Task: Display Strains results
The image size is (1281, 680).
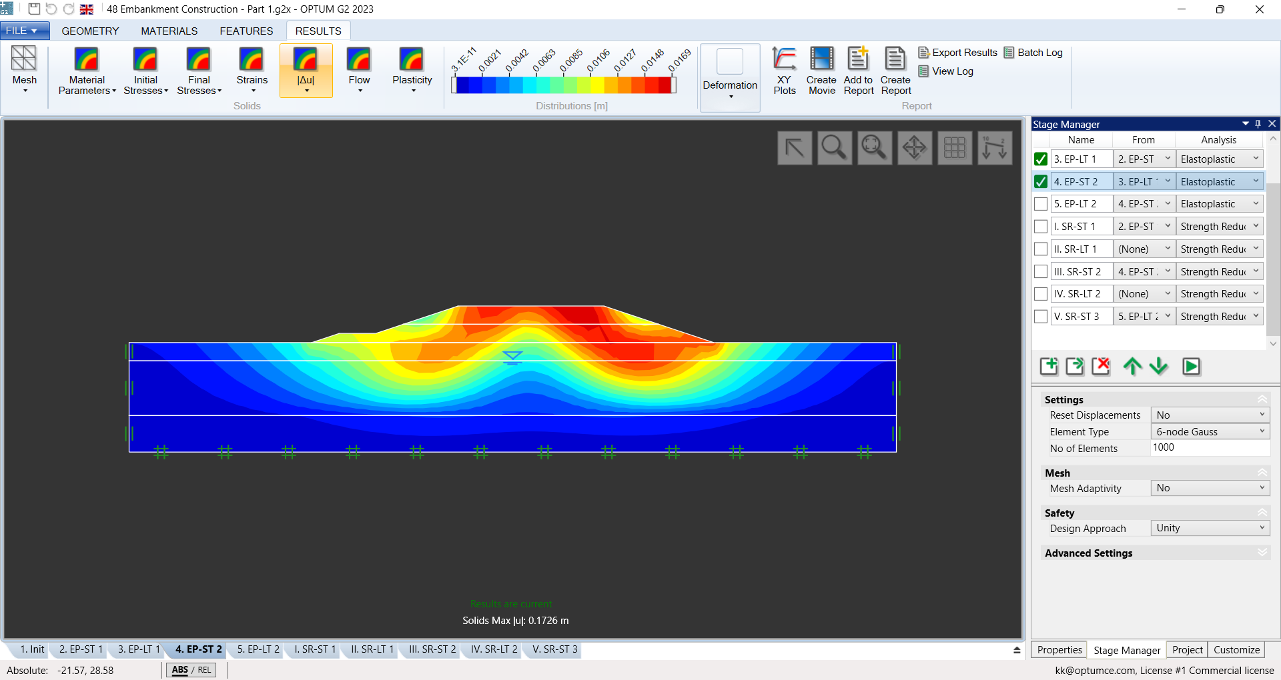Action: (252, 69)
